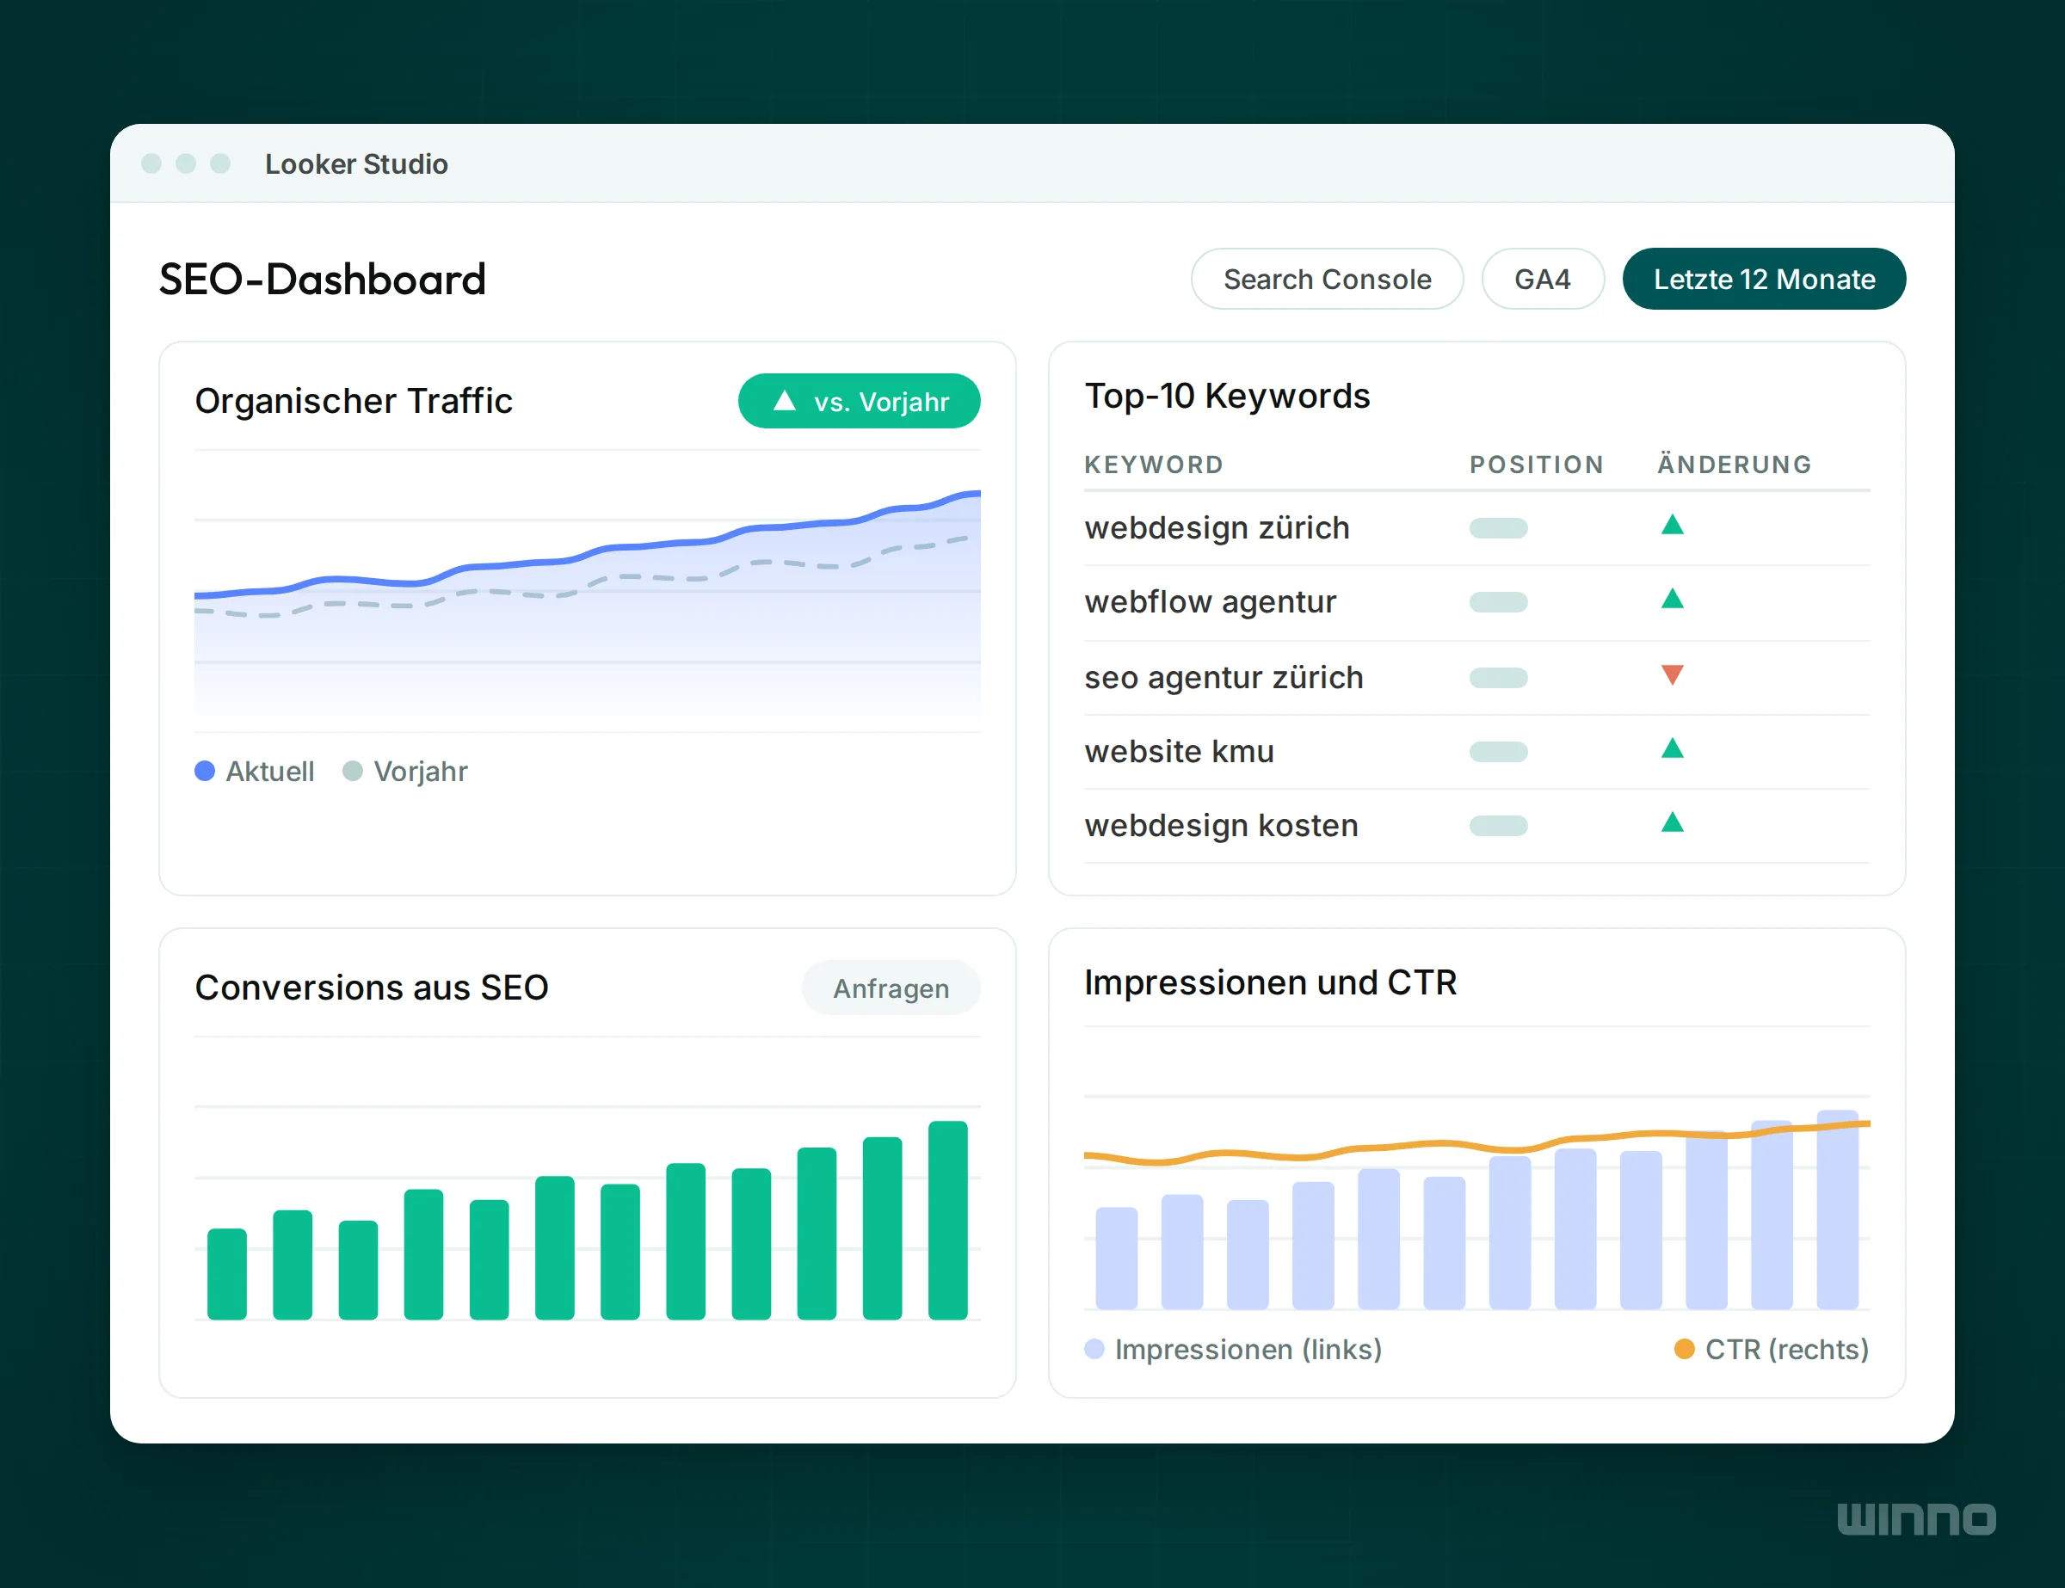Click the SEO-Dashboard heading
Viewport: 2065px width, 1588px height.
pyautogui.click(x=323, y=280)
